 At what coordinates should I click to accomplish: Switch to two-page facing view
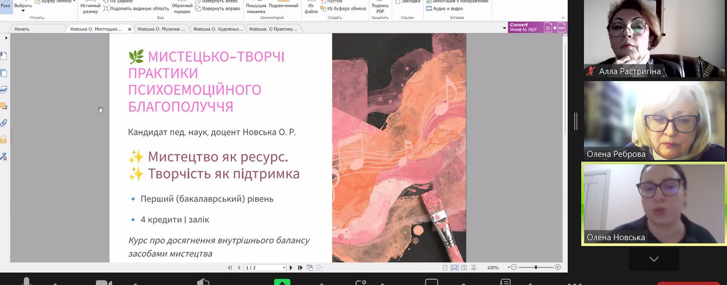point(464,267)
